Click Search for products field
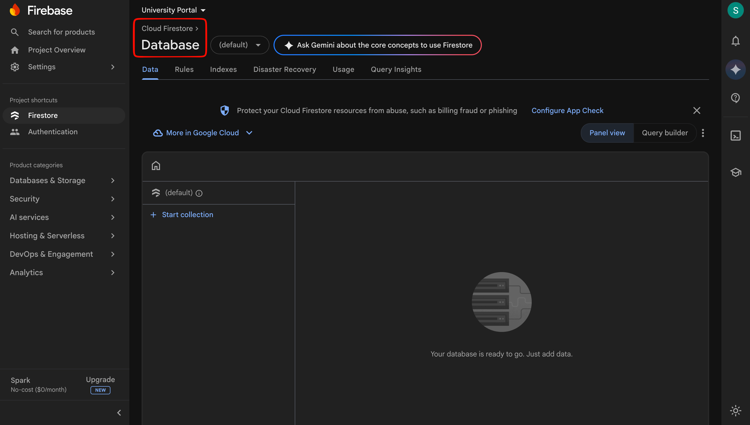The image size is (750, 425). tap(61, 32)
